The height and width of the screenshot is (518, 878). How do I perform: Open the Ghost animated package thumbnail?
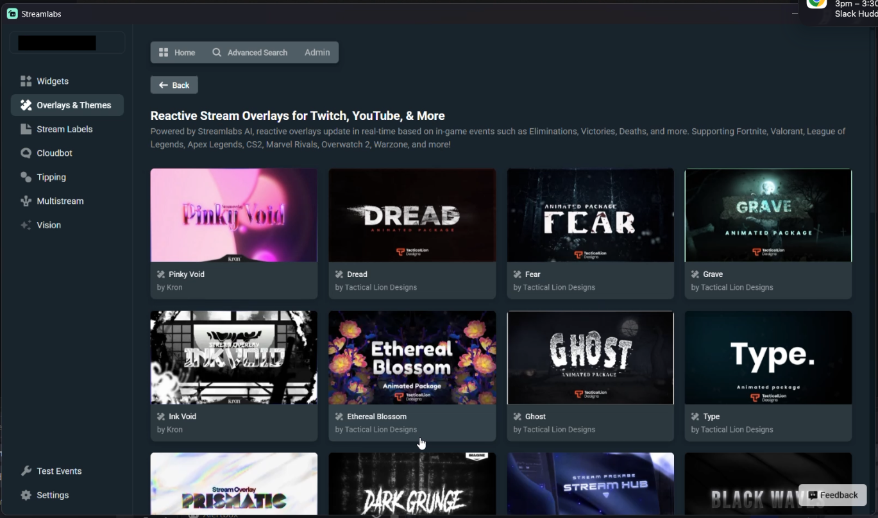point(591,358)
